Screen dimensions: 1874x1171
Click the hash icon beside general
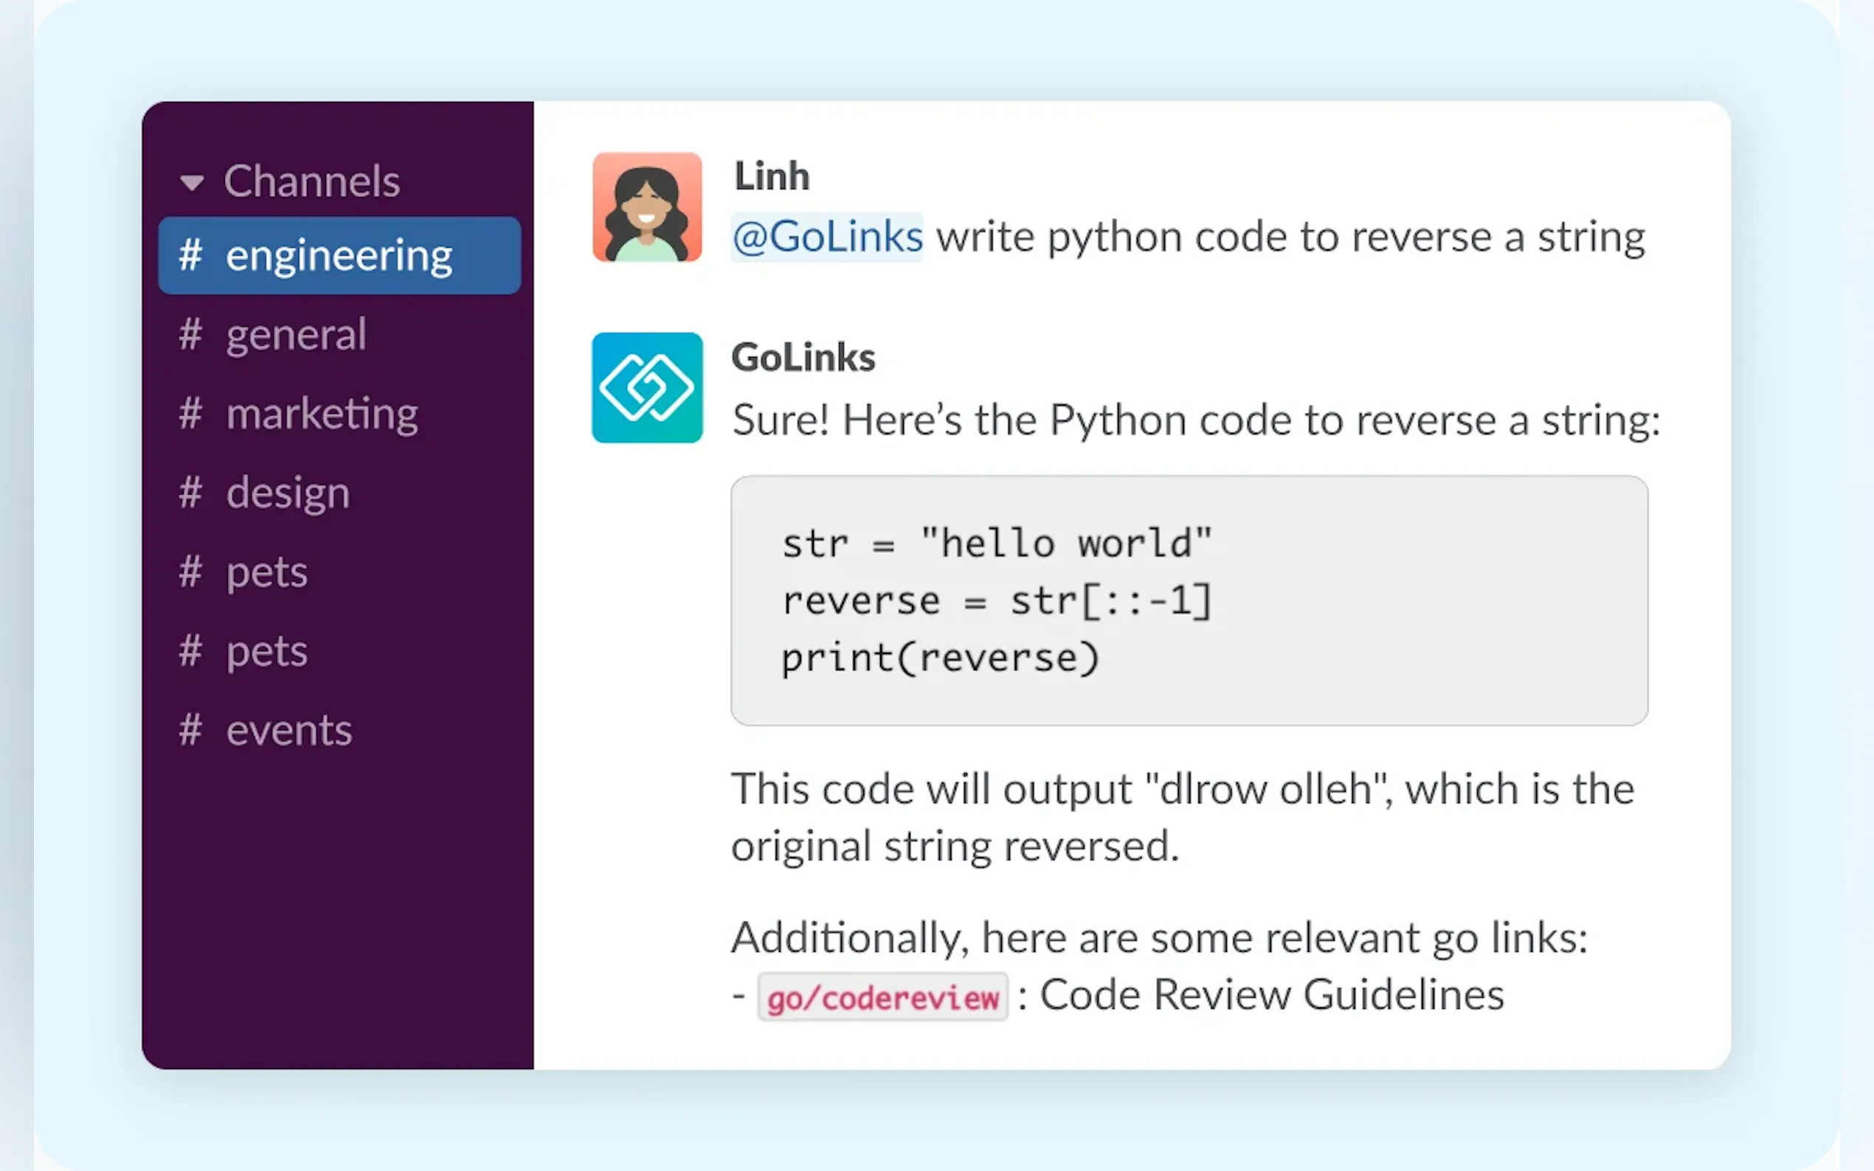pyautogui.click(x=190, y=335)
